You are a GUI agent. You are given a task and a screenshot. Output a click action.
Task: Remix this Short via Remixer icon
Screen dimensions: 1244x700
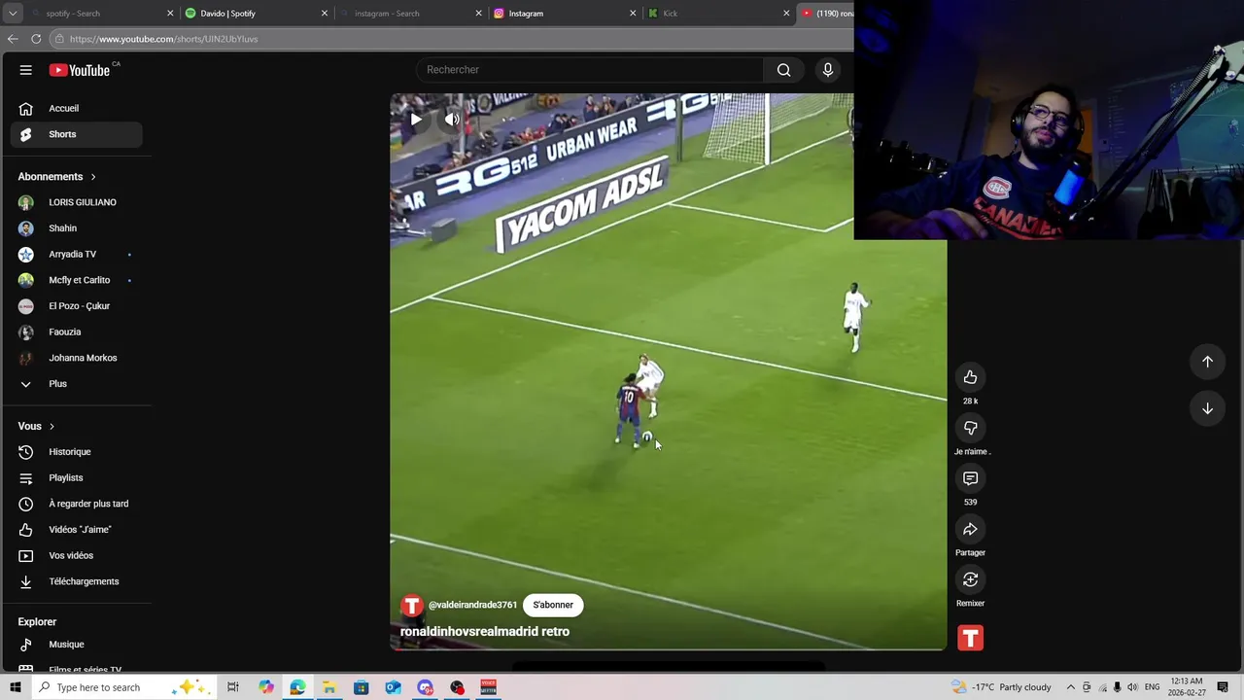point(970,579)
